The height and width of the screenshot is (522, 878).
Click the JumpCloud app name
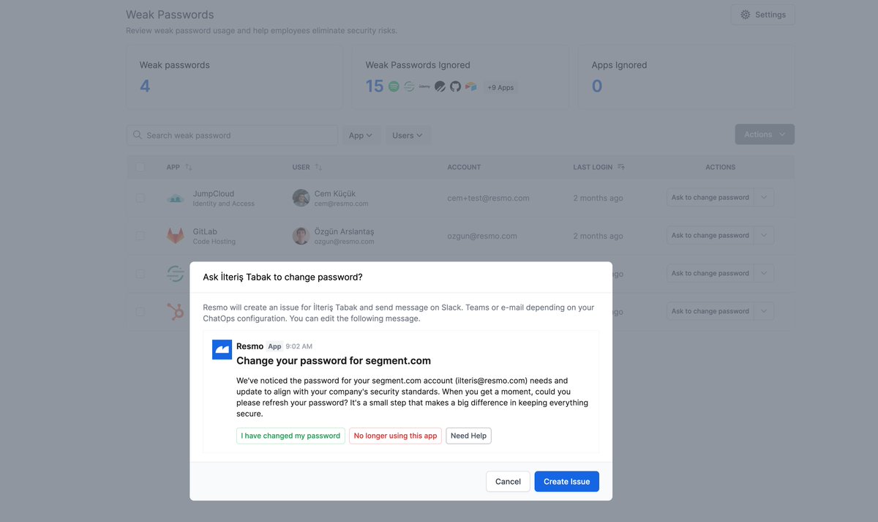coord(214,194)
